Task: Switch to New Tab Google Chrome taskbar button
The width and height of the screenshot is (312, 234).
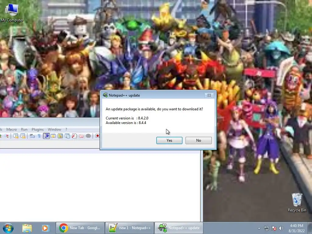Action: coord(80,228)
